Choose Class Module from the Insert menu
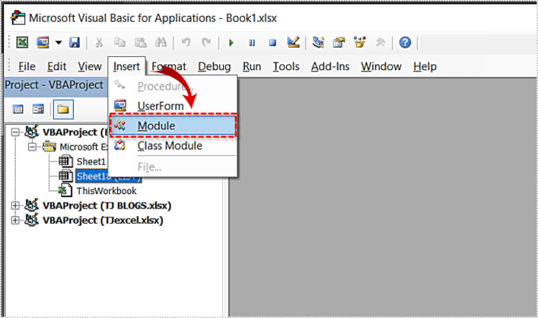This screenshot has width=538, height=318. (x=173, y=146)
